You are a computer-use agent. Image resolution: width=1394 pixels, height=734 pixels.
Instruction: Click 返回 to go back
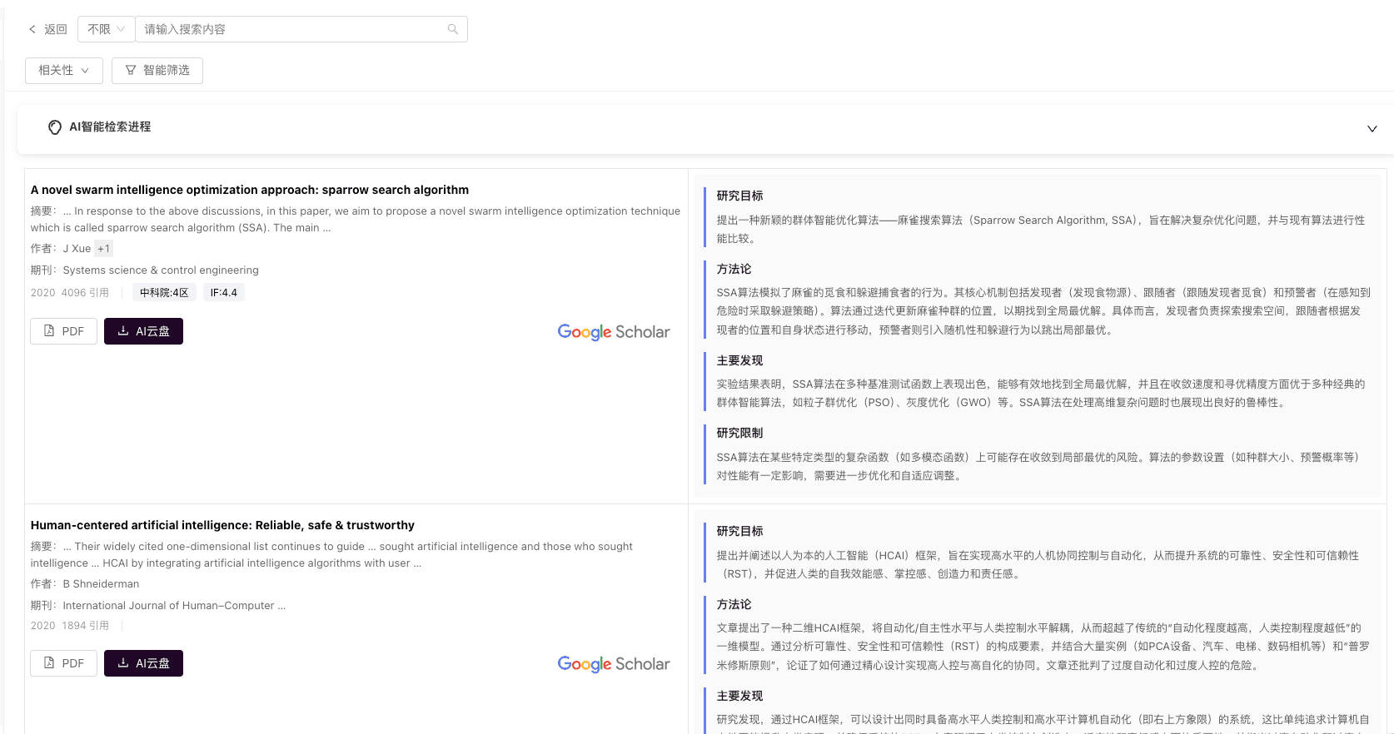click(55, 29)
